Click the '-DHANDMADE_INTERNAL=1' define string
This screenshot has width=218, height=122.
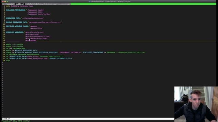pyautogui.click(x=70, y=53)
